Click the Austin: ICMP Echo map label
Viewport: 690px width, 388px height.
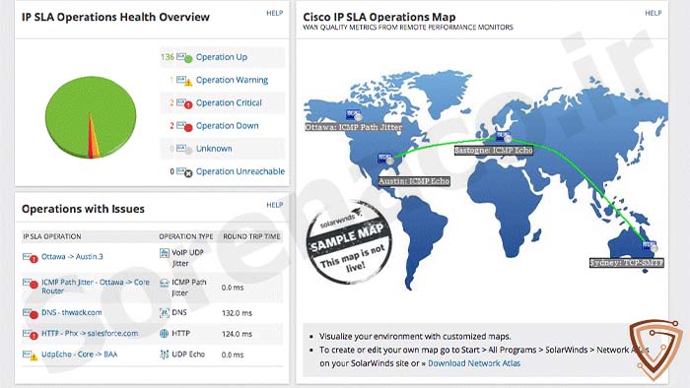click(414, 181)
